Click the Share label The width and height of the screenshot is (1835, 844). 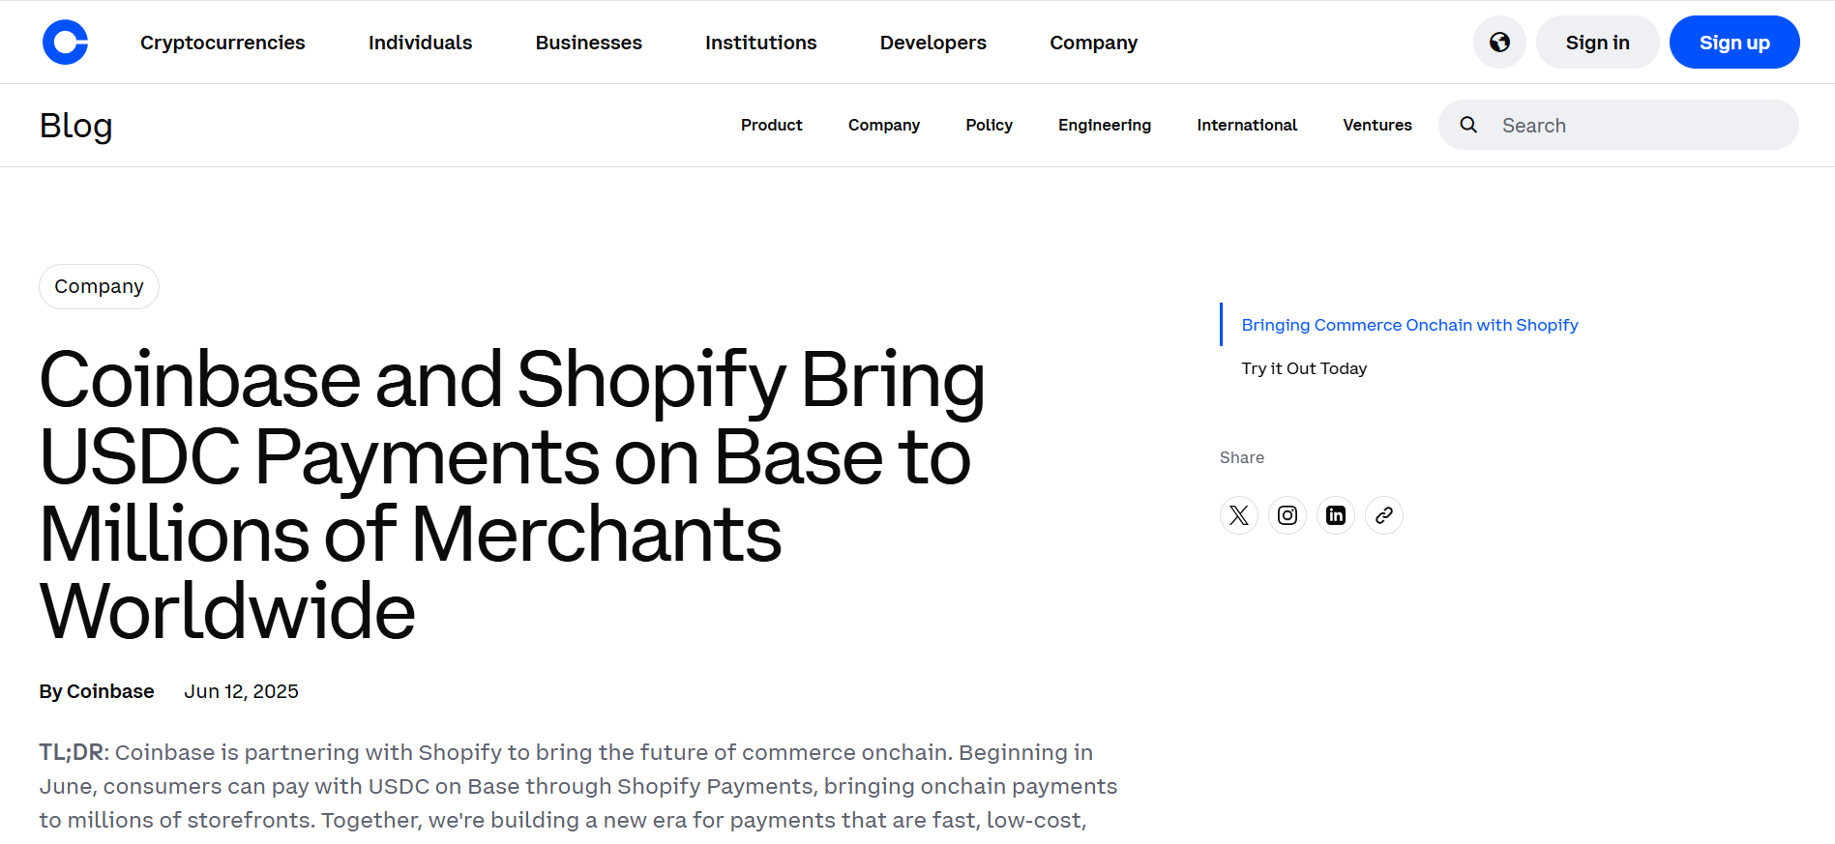click(1242, 457)
